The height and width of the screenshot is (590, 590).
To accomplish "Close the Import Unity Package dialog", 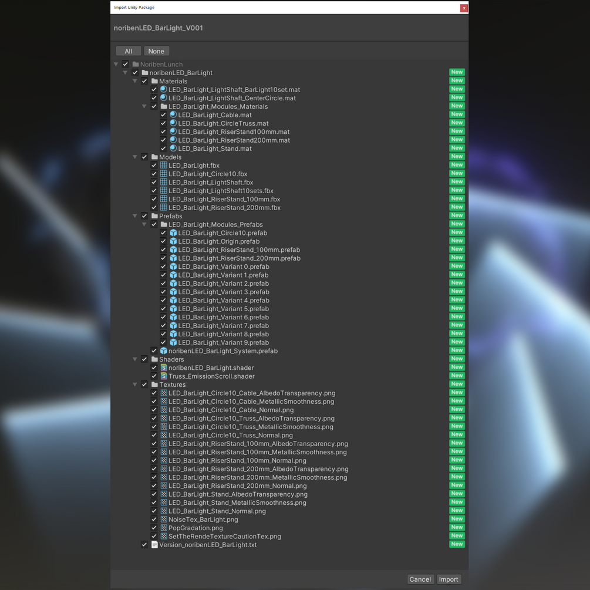I will [x=464, y=8].
